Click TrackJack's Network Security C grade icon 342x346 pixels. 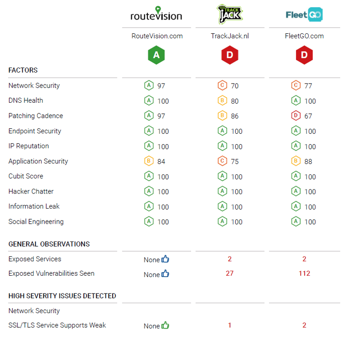[222, 86]
